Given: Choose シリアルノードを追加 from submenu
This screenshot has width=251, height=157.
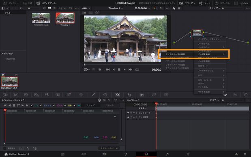Looking at the screenshot, I should (175, 54).
